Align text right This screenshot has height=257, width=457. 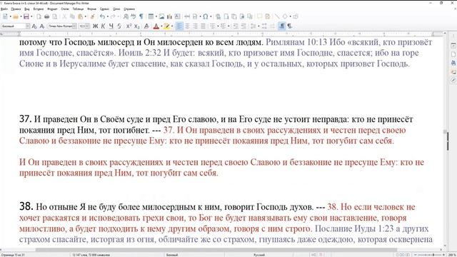[195, 26]
